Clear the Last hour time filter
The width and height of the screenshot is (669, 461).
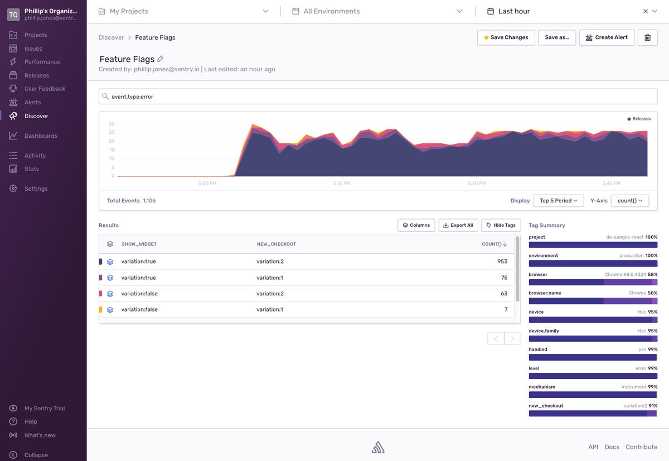pyautogui.click(x=646, y=11)
